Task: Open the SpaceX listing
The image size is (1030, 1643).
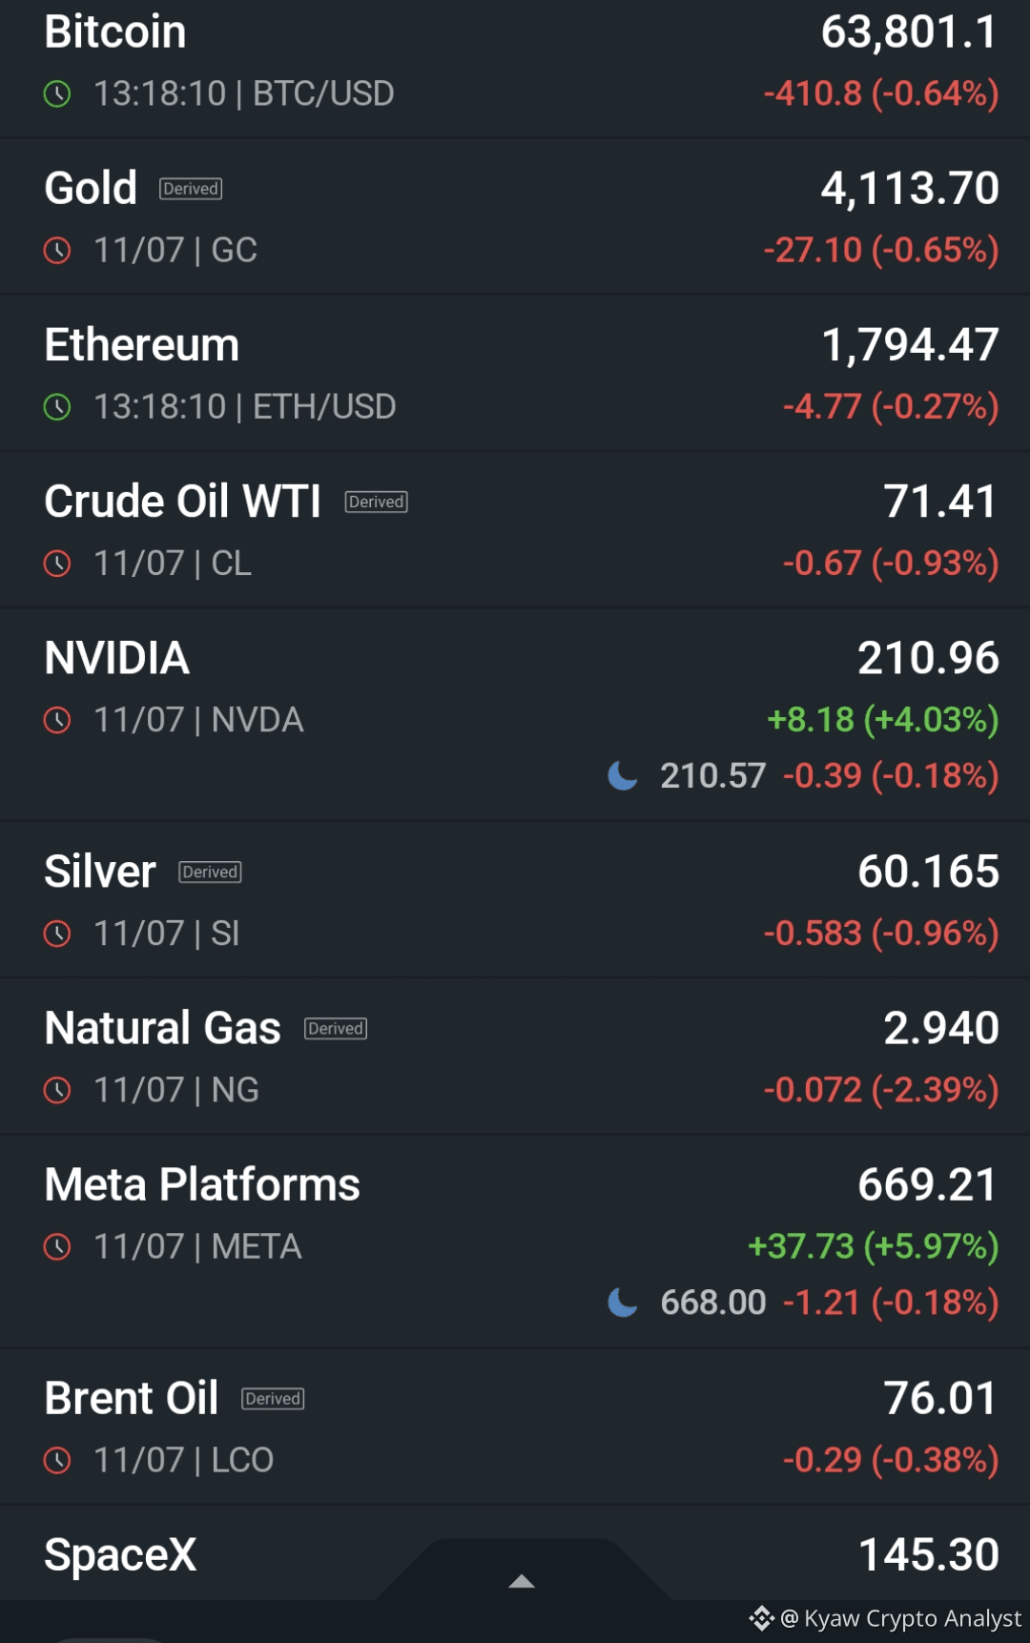Action: [515, 1554]
